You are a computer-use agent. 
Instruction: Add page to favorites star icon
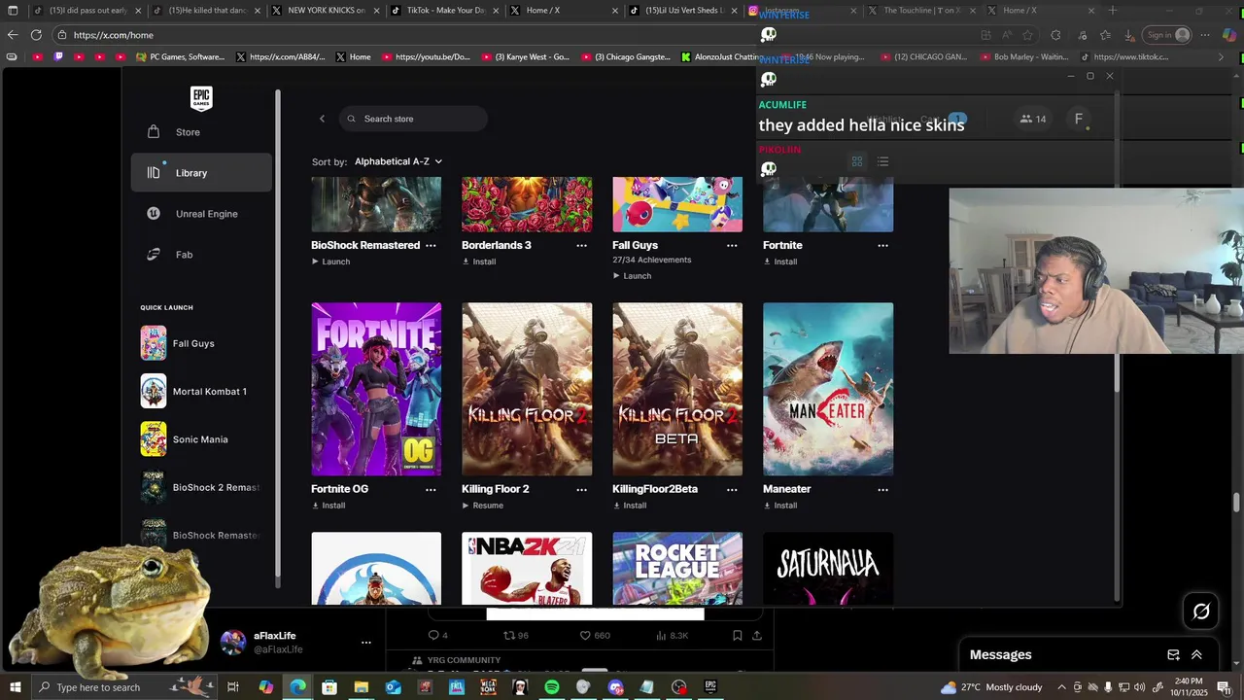click(x=1027, y=35)
